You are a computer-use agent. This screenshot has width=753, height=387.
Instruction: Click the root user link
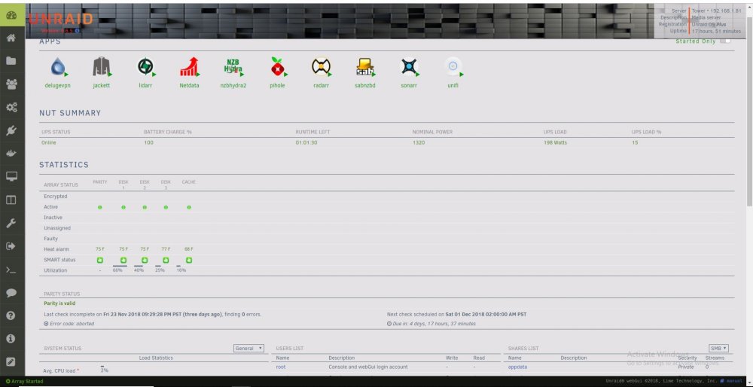(280, 367)
